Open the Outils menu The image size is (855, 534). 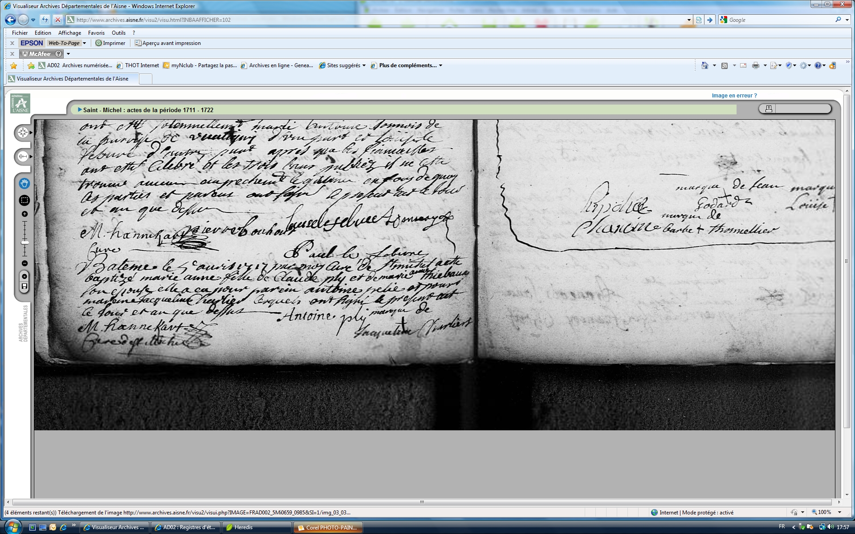[118, 33]
